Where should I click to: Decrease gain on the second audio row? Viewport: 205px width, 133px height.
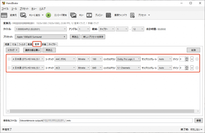click(x=187, y=69)
